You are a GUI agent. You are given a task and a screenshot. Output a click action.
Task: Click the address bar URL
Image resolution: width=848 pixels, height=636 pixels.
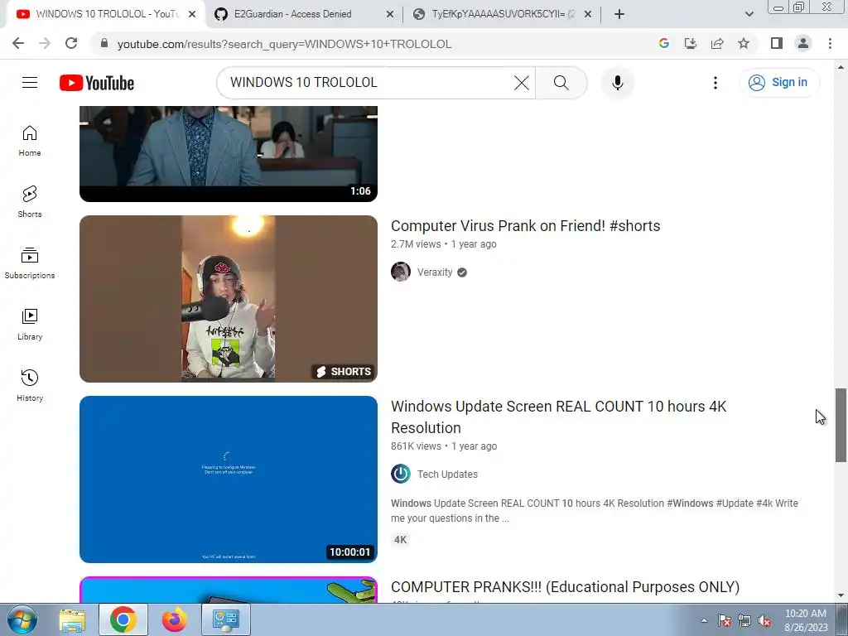pos(285,44)
